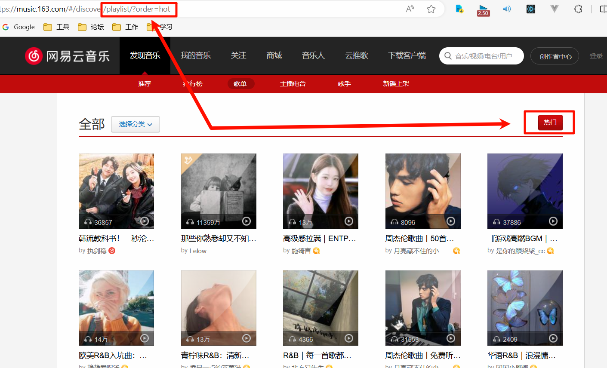Open browser extensions puzzle icon
Image resolution: width=607 pixels, height=368 pixels.
pos(578,9)
